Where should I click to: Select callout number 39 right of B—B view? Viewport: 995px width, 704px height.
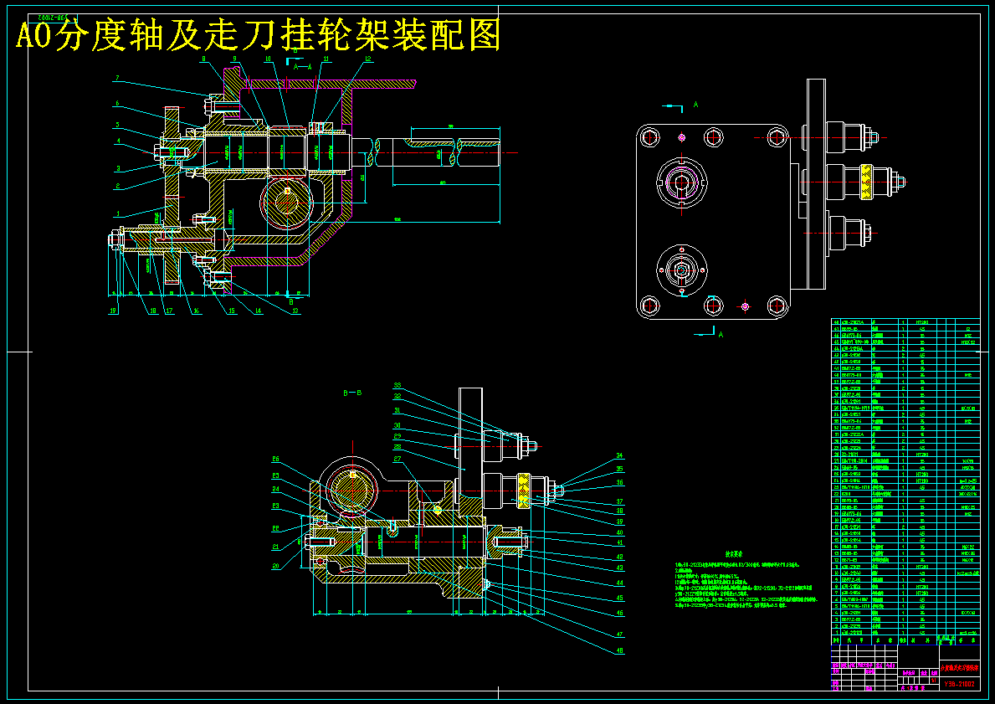619,522
